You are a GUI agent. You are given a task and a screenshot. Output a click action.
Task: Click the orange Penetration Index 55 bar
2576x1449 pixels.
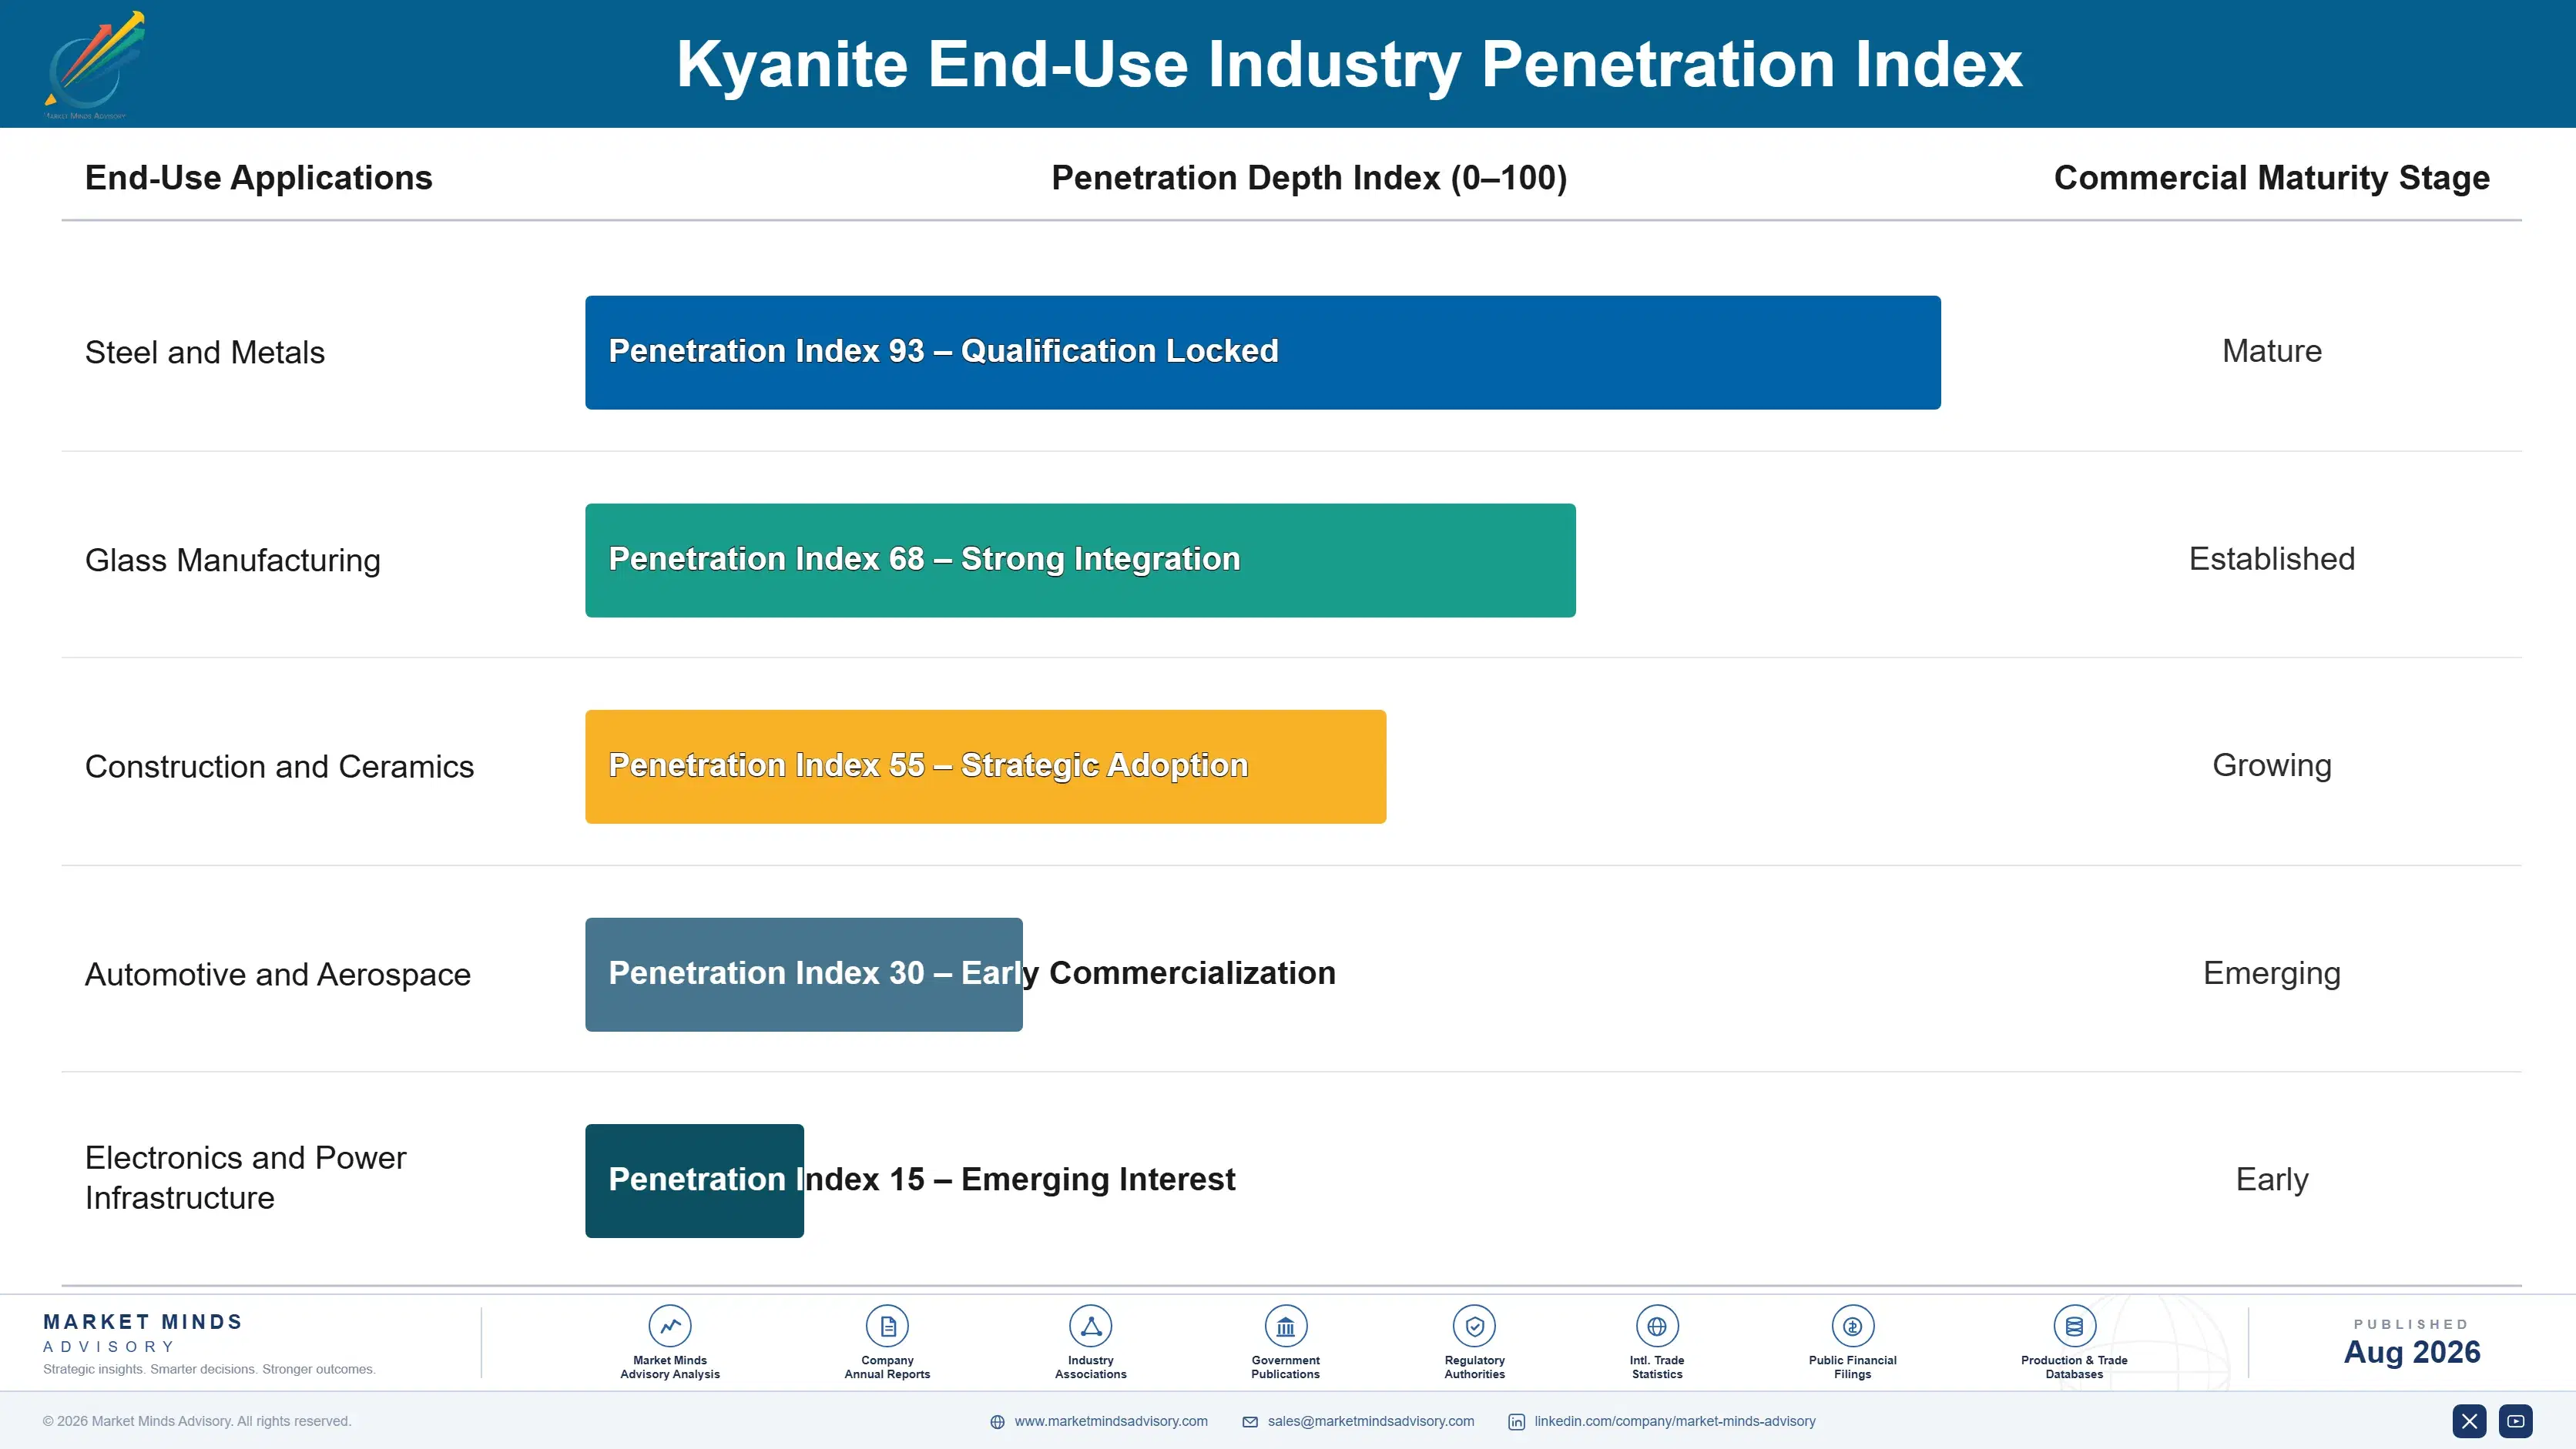pos(985,767)
